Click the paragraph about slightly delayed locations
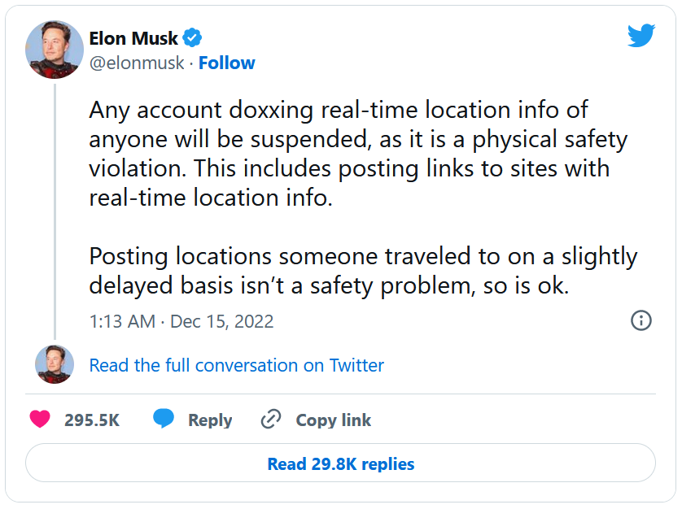682x509 pixels. click(x=363, y=272)
